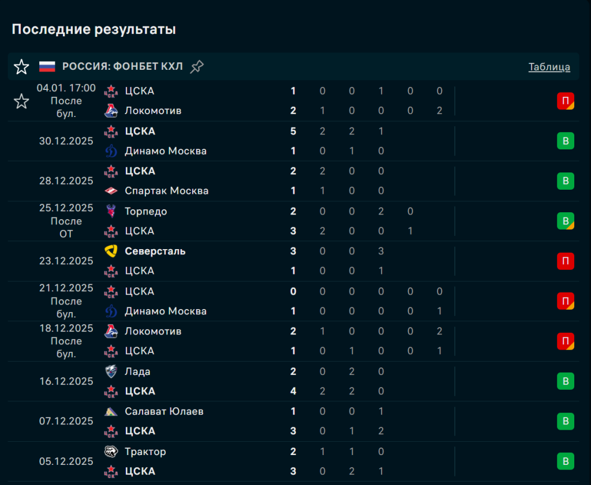Click loss badge for 04.01 match

pos(566,101)
